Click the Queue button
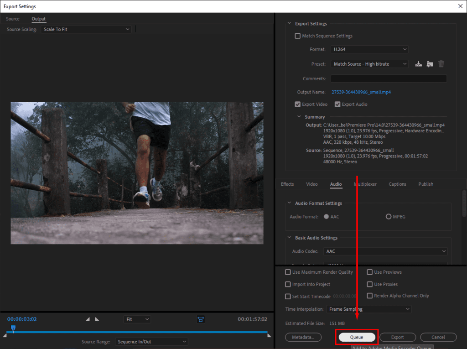Viewport: 467px width, 349px height. (357, 337)
